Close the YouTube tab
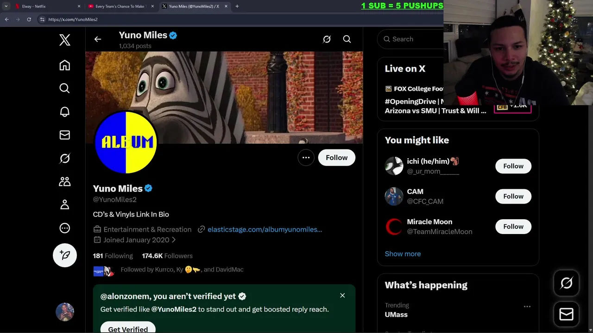 tap(152, 6)
